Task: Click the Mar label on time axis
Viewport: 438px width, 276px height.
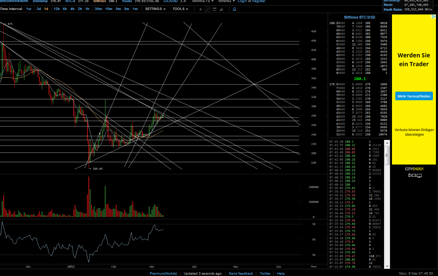Action: [153, 267]
